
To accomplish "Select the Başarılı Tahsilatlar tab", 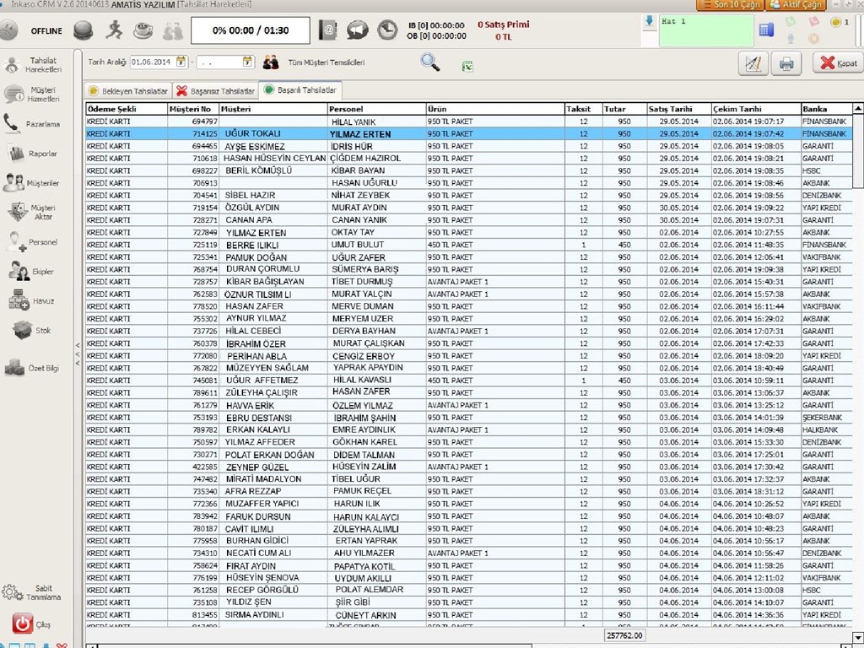I will (300, 89).
